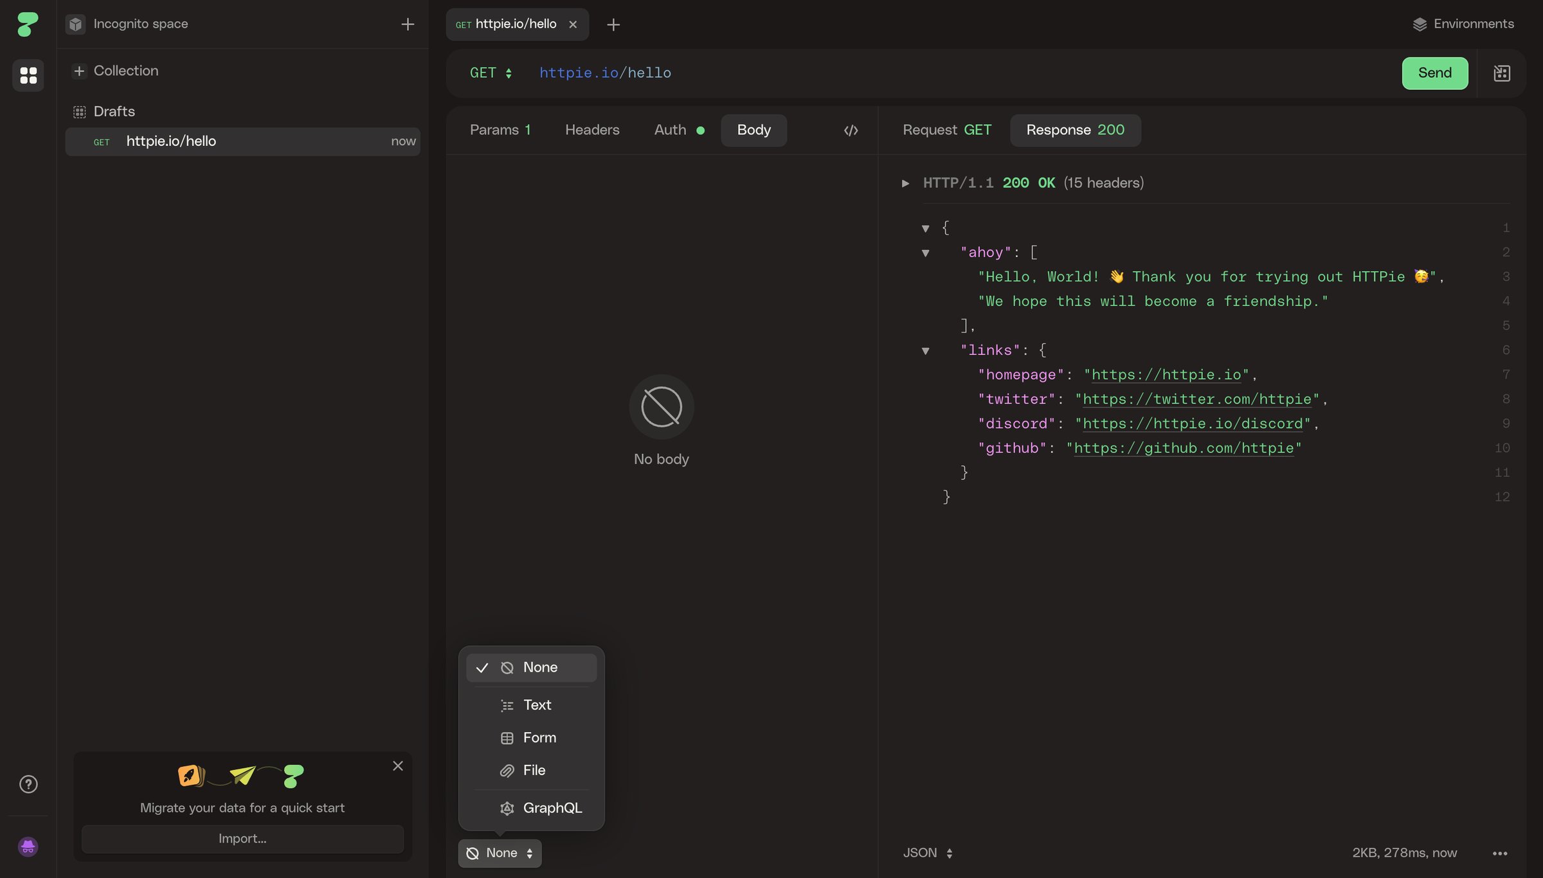This screenshot has height=878, width=1543.
Task: Open a new request tab with plus
Action: coord(613,24)
